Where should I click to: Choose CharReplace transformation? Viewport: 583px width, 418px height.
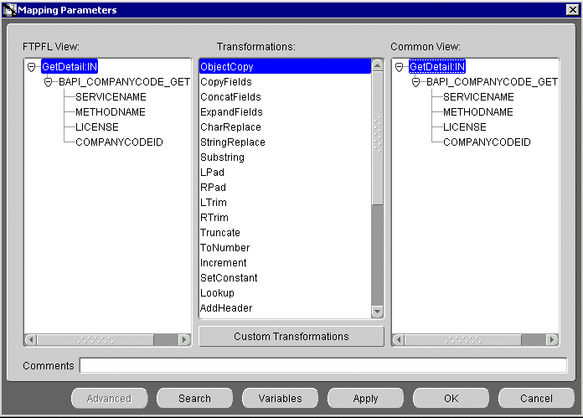(x=285, y=127)
